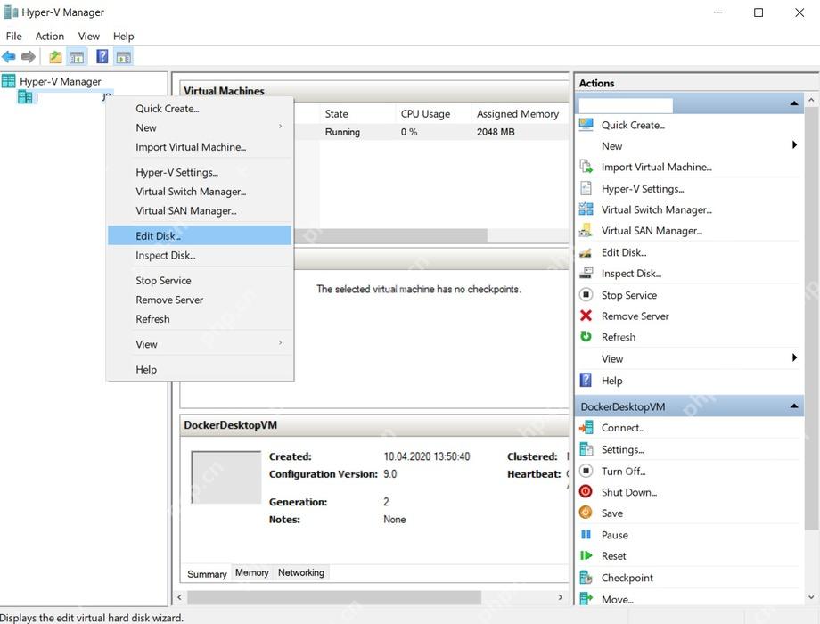Image resolution: width=820 pixels, height=624 pixels.
Task: Click the Hyper-V Settings icon in Actions pane
Action: click(x=586, y=188)
